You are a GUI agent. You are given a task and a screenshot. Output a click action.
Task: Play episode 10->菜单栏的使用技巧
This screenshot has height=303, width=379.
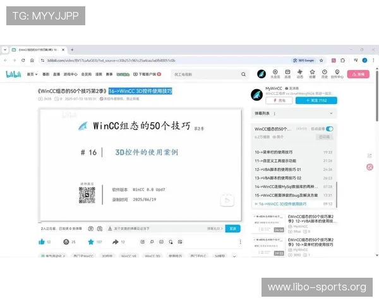tap(294, 152)
